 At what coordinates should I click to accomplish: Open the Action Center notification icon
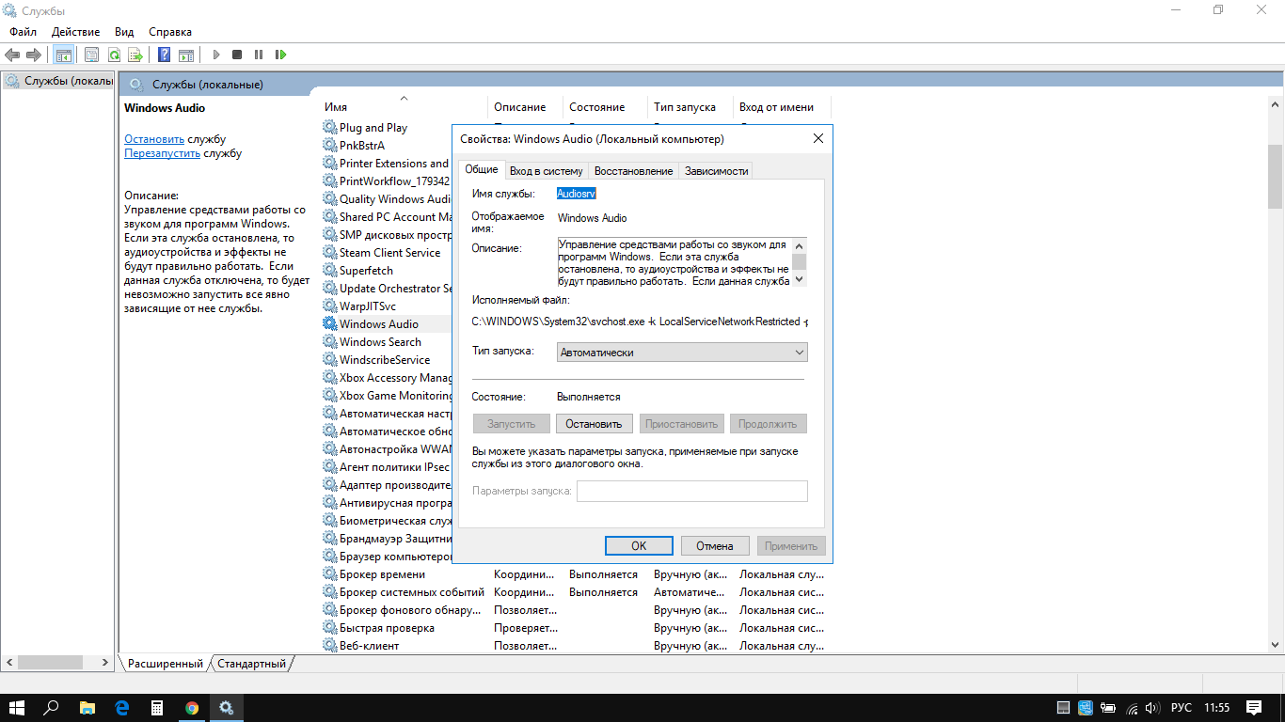pyautogui.click(x=1253, y=707)
